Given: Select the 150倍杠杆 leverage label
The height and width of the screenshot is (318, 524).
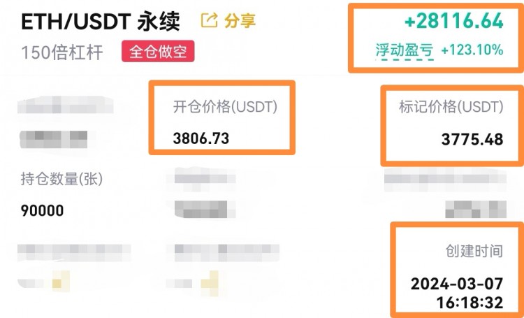Looking at the screenshot, I should click(62, 53).
